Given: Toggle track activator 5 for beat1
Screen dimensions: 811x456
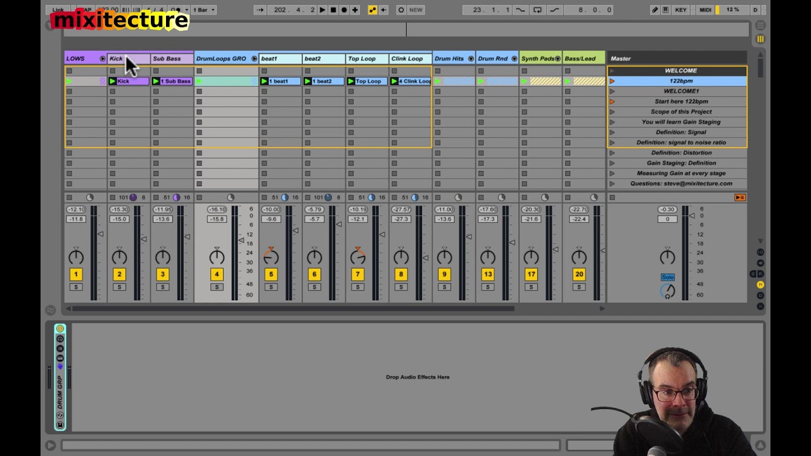Looking at the screenshot, I should (271, 274).
